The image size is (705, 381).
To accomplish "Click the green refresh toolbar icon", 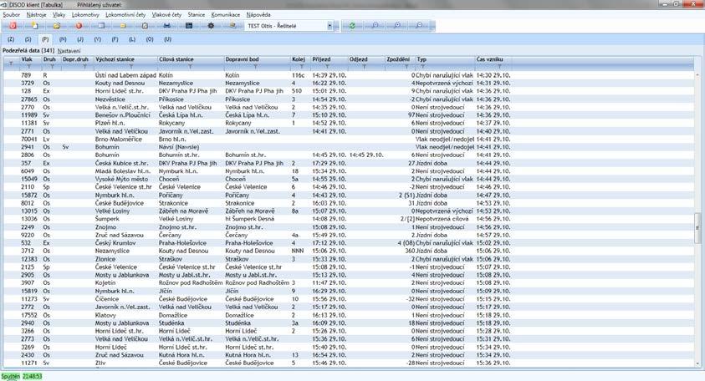I will (352, 26).
